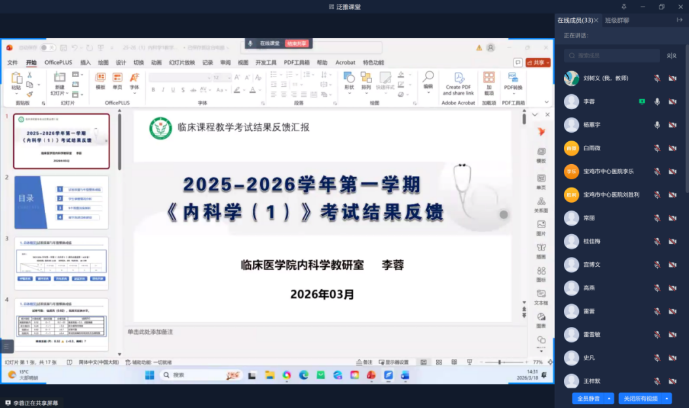The height and width of the screenshot is (408, 689).
Task: Select slide 2 目录 thumbnail
Action: (x=62, y=202)
